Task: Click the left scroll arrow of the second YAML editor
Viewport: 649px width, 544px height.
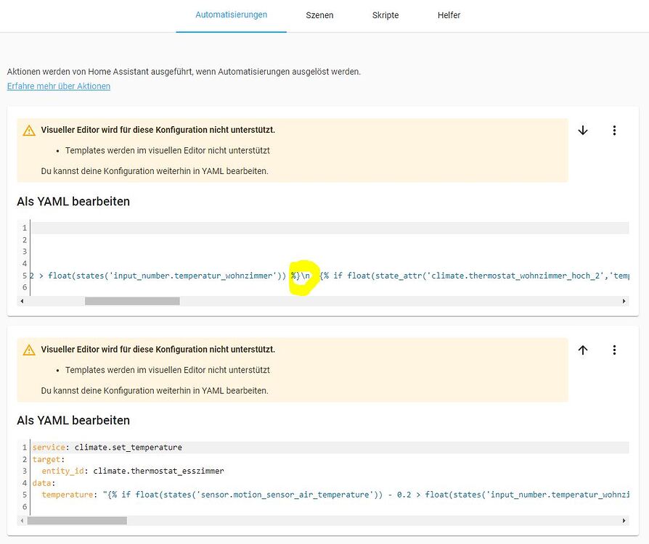Action: click(22, 520)
